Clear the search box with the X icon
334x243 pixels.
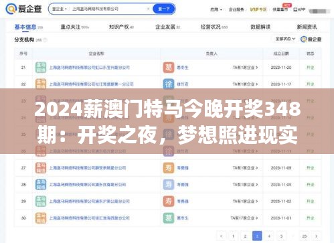149,9
